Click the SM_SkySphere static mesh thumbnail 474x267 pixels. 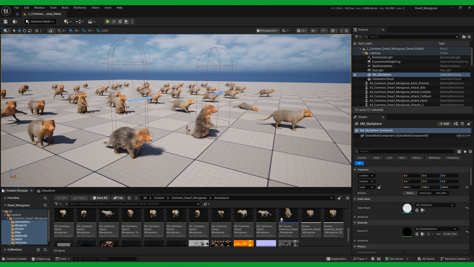(x=407, y=208)
